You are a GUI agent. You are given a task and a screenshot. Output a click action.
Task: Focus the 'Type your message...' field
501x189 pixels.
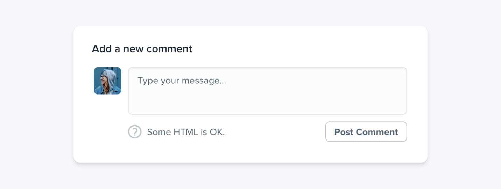tap(267, 91)
